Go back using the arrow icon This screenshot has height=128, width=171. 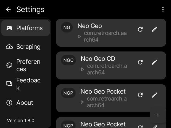click(x=8, y=9)
